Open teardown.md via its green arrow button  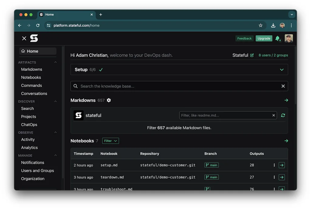pyautogui.click(x=281, y=177)
